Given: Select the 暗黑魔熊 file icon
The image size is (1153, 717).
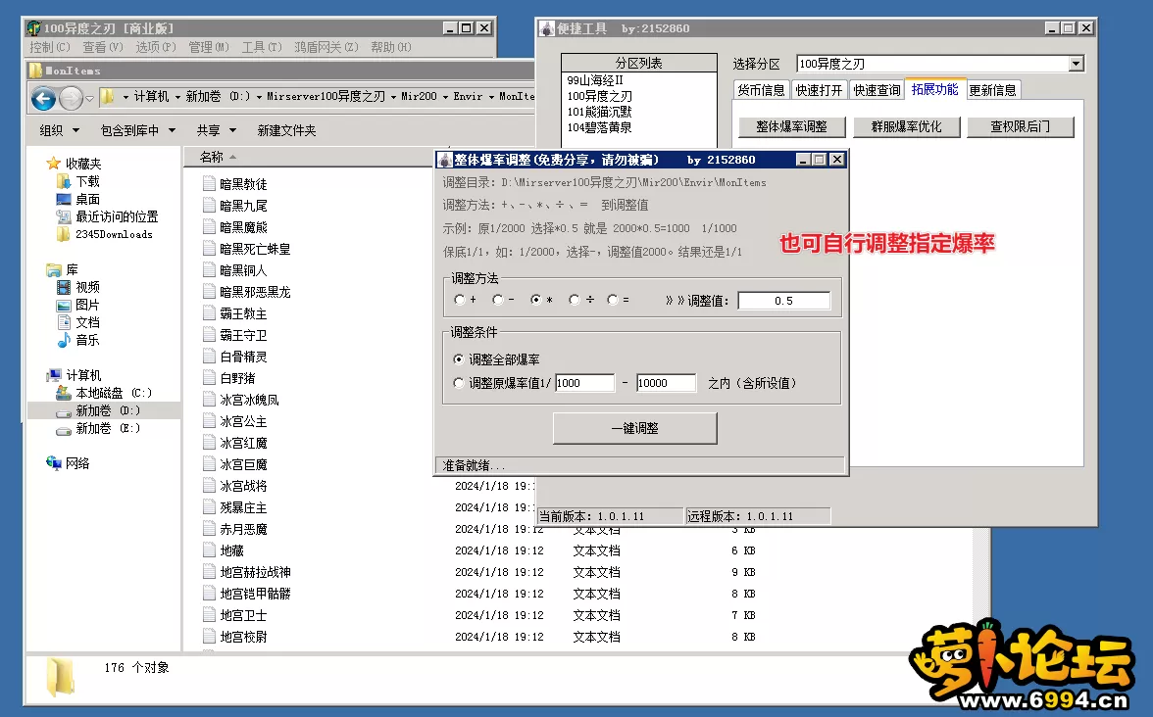Looking at the screenshot, I should tap(209, 227).
